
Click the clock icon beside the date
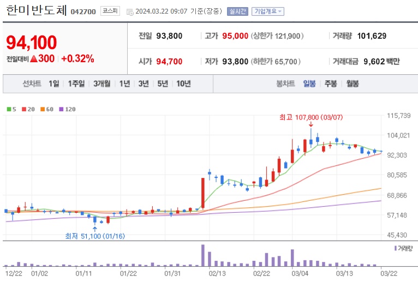coord(130,12)
